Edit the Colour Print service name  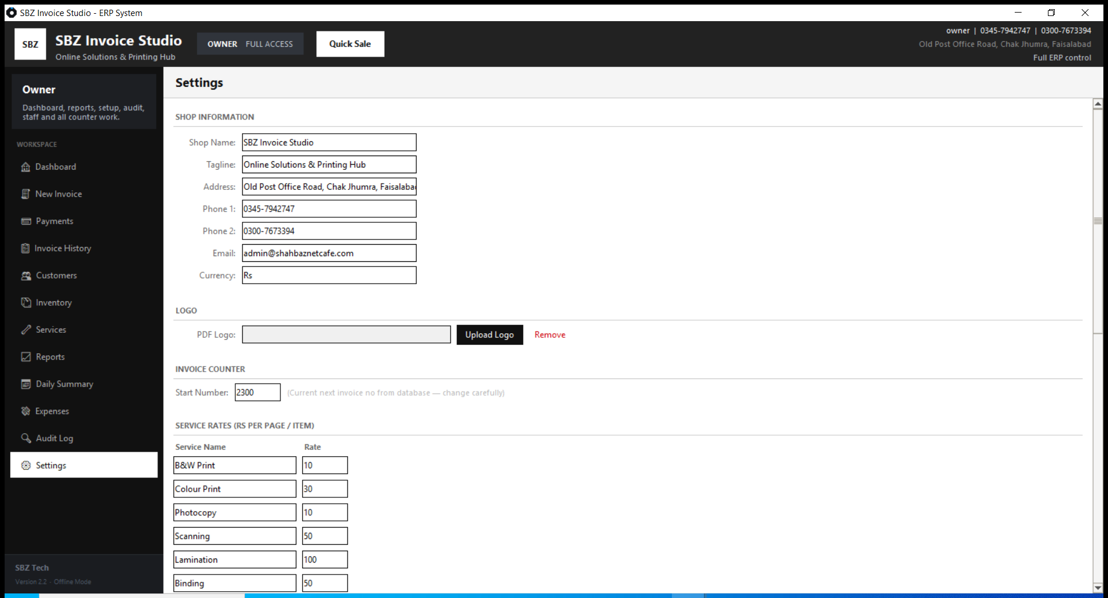point(235,489)
